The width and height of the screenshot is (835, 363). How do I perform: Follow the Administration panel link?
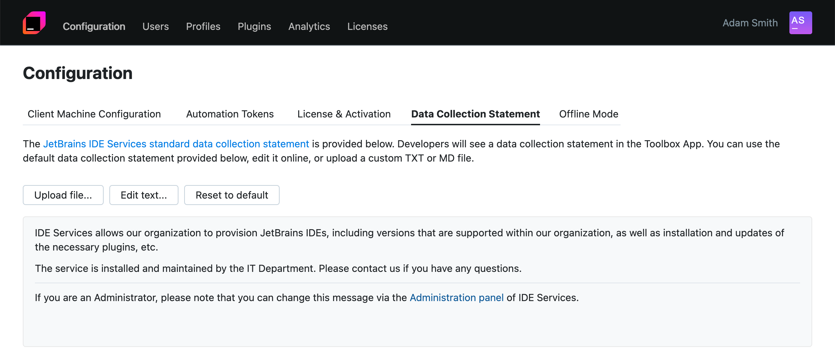pyautogui.click(x=457, y=298)
